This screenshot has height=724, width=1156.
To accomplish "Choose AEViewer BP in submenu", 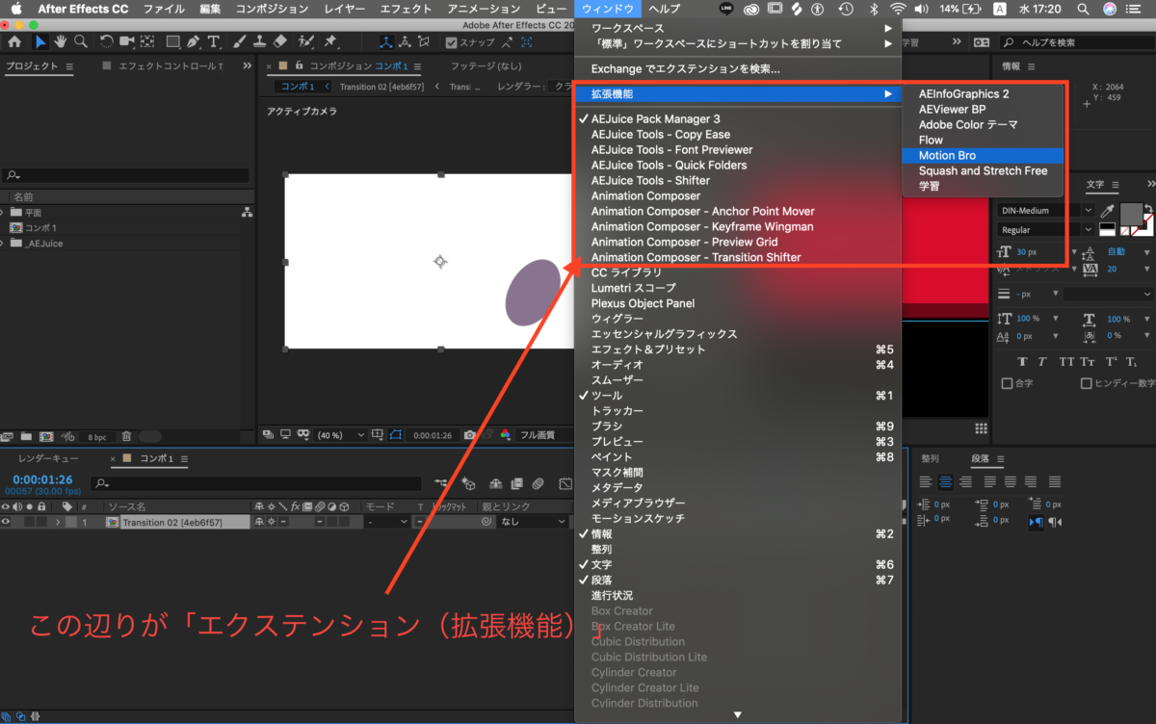I will [983, 109].
